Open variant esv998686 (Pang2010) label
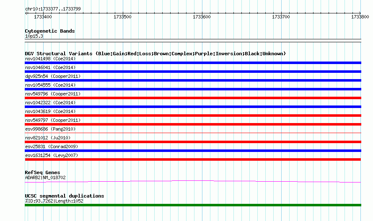Screen dimensions: 373x221 tap(50, 129)
